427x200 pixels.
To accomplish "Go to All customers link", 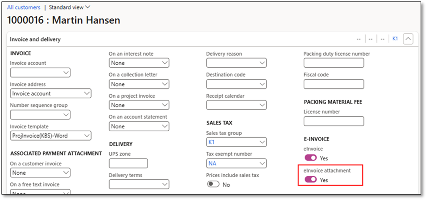I will [24, 7].
